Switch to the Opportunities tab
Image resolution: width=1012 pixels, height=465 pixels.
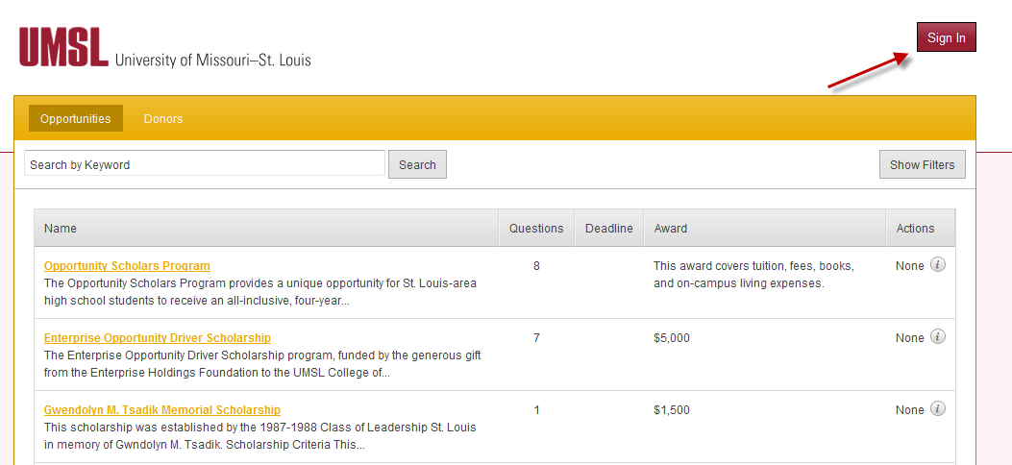pos(76,119)
